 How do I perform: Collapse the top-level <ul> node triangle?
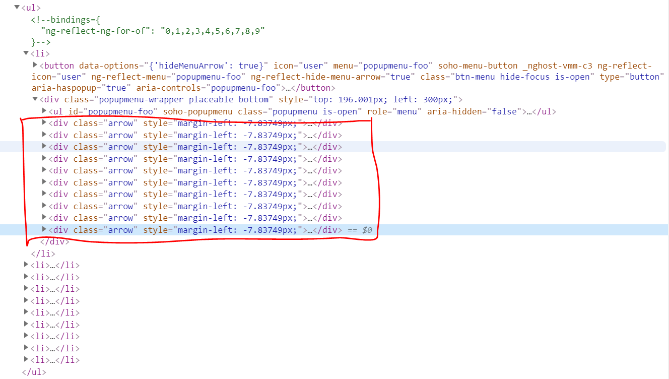click(17, 8)
